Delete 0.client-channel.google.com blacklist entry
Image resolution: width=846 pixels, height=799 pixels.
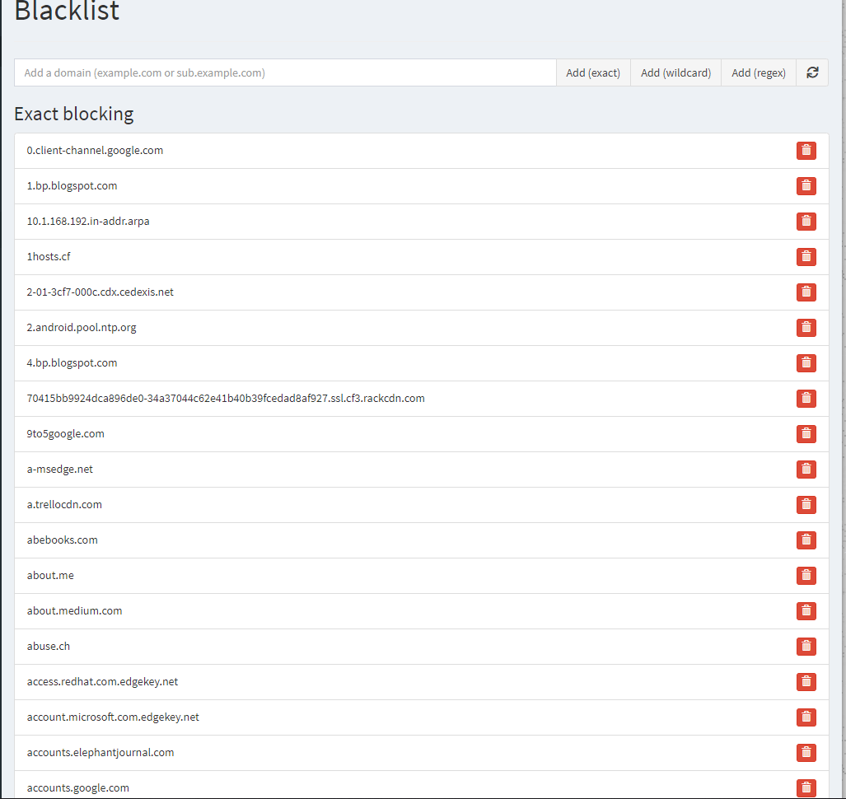click(806, 151)
